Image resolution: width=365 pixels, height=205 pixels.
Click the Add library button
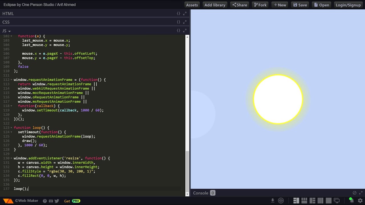click(x=215, y=5)
